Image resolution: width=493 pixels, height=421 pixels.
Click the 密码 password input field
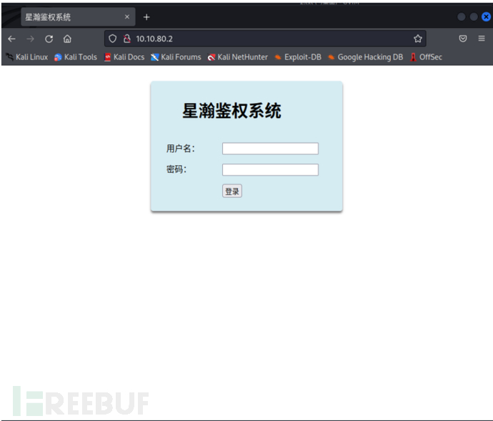click(270, 169)
